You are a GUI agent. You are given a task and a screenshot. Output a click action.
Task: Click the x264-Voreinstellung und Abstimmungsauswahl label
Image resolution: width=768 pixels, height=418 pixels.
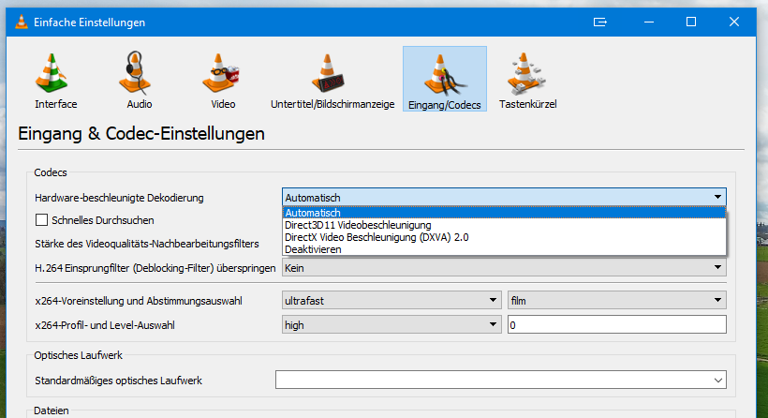[139, 301]
